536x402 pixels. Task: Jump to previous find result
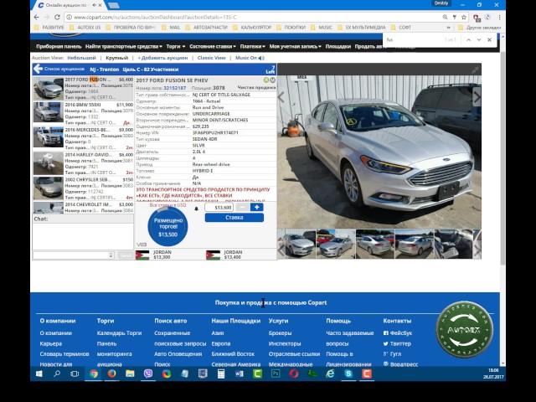[x=469, y=39]
